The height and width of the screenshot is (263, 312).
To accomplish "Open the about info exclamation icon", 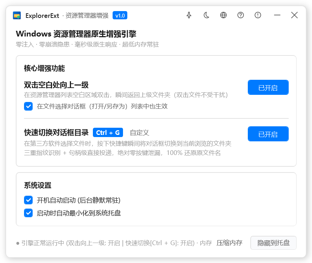I will point(258,15).
